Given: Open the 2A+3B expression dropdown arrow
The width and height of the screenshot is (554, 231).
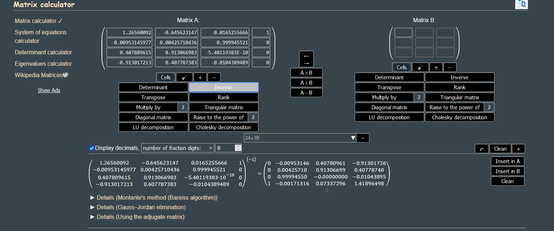Looking at the screenshot, I should 353,138.
